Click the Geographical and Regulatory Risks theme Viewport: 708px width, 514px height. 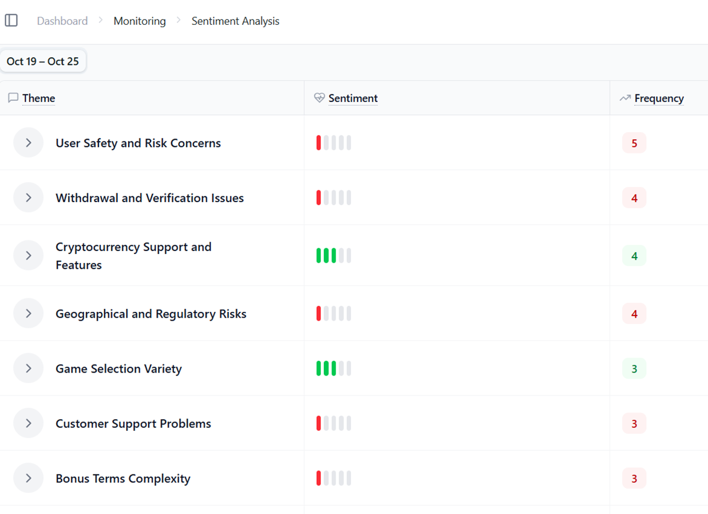(151, 314)
